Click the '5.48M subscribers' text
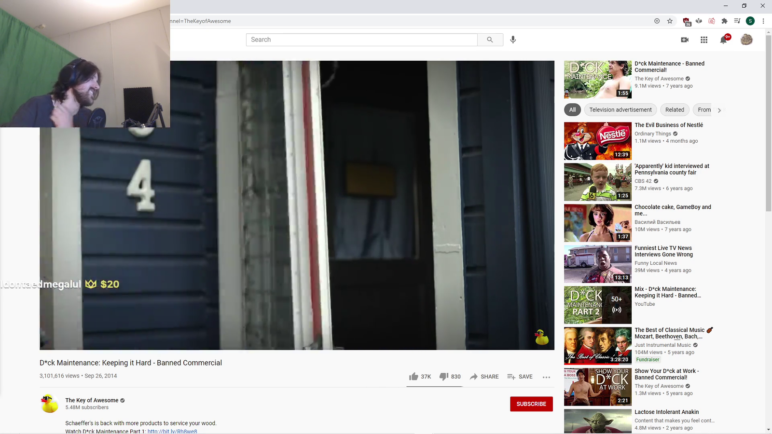The height and width of the screenshot is (434, 772). pyautogui.click(x=87, y=407)
